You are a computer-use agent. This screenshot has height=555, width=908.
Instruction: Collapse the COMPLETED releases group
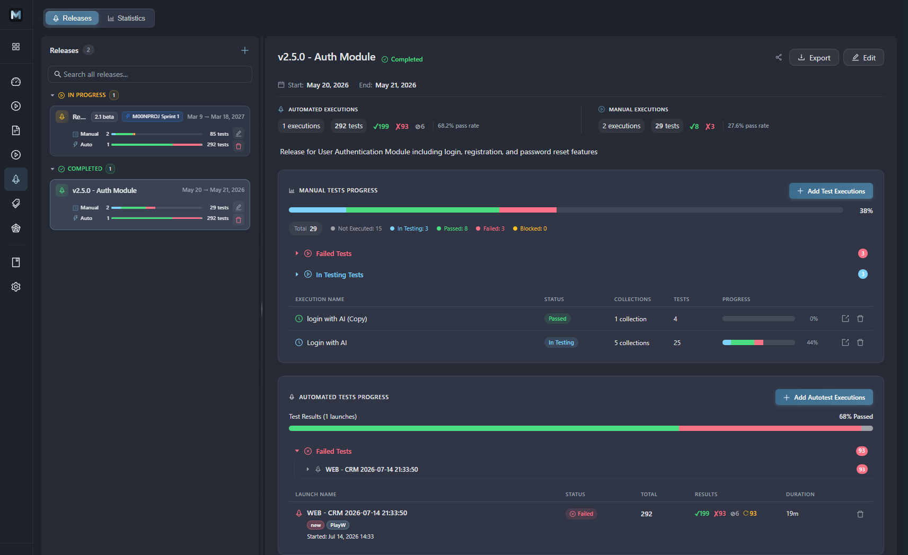(52, 169)
